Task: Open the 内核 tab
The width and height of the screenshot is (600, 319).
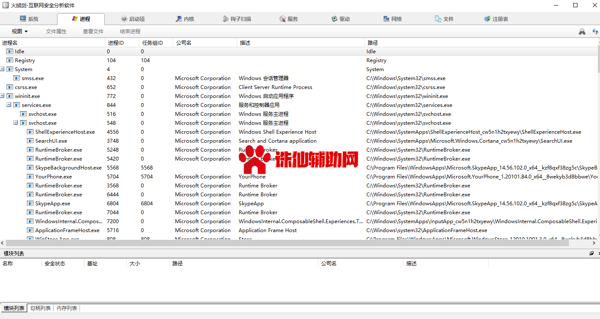Action: point(185,19)
